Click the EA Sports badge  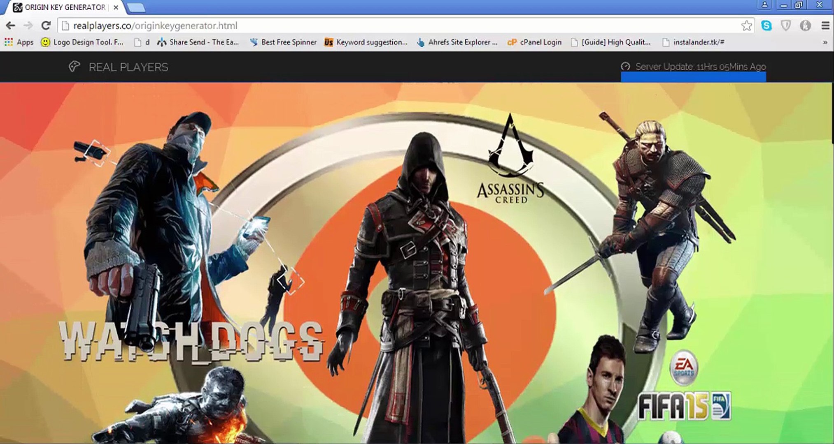tap(684, 368)
